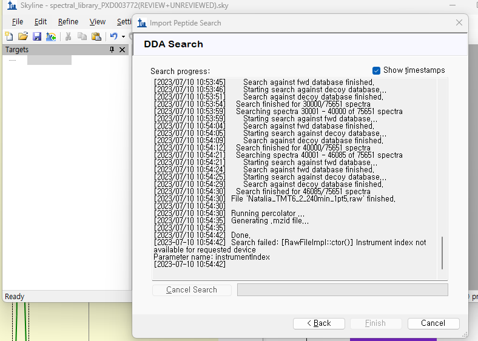Click the Cut scissors icon

pos(69,36)
